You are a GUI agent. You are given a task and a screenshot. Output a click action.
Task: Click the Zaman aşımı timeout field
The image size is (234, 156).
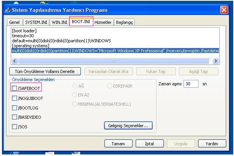point(191,84)
